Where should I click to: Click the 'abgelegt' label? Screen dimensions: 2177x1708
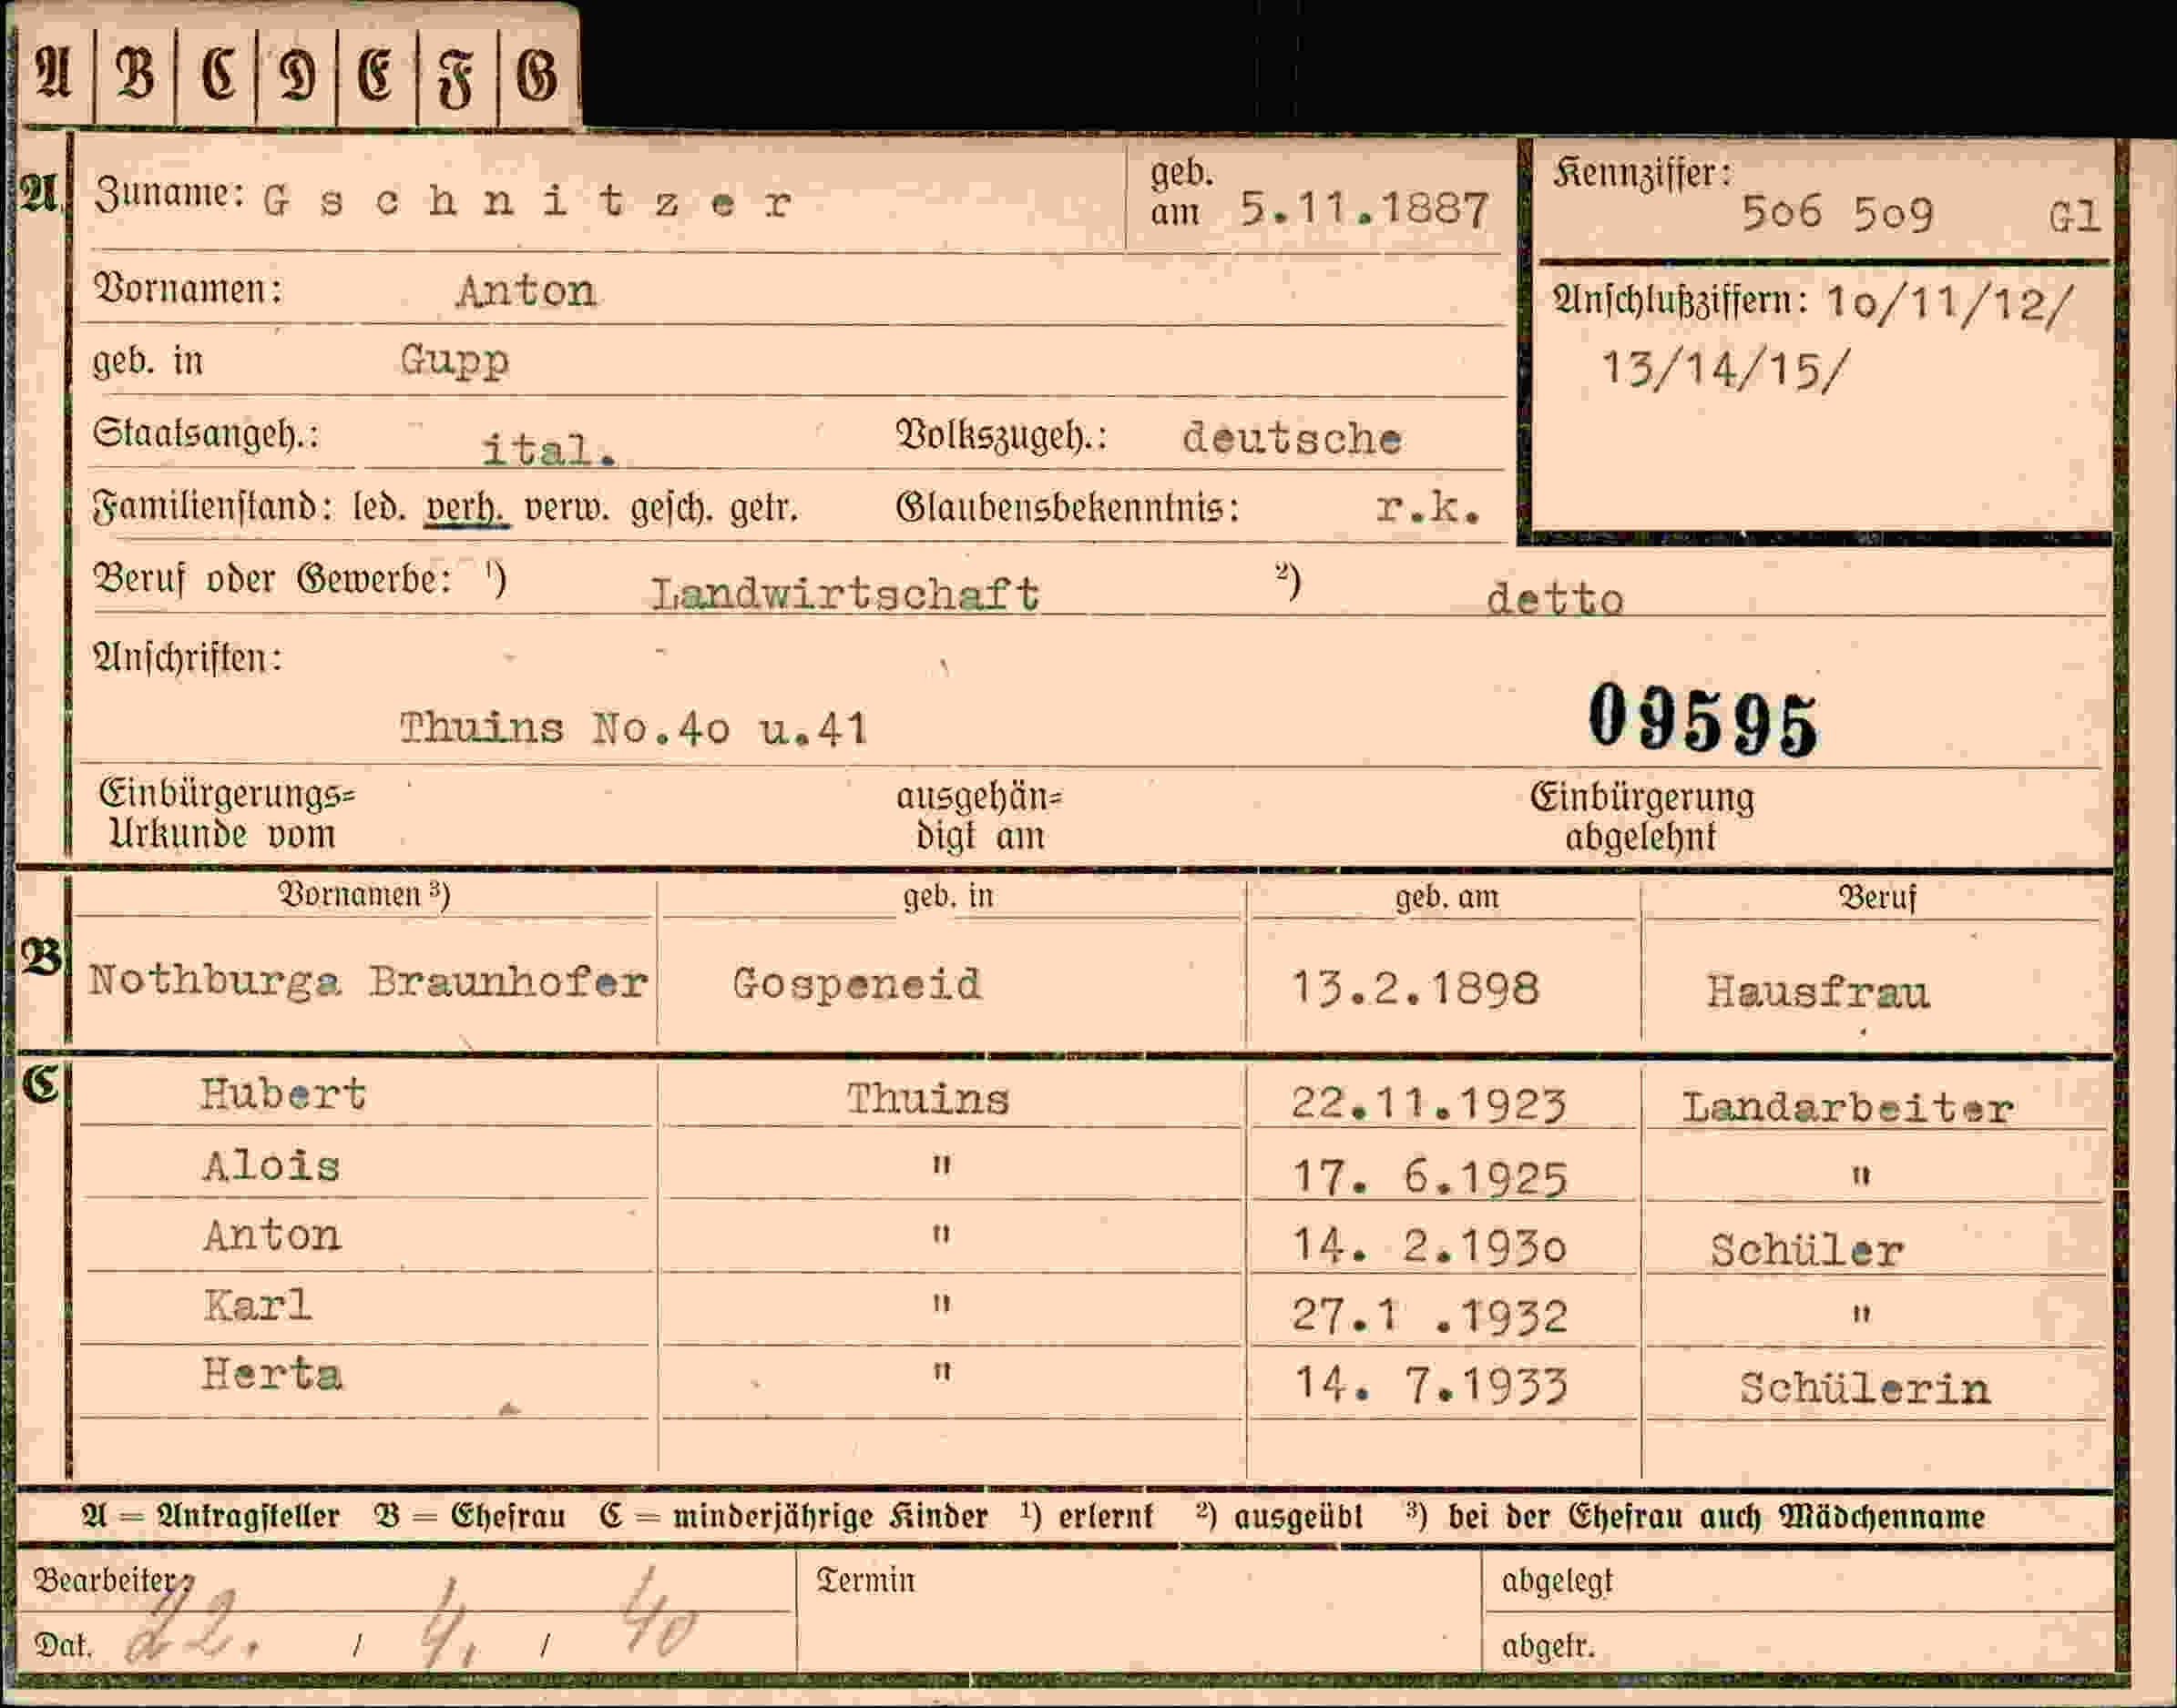pos(1557,1582)
